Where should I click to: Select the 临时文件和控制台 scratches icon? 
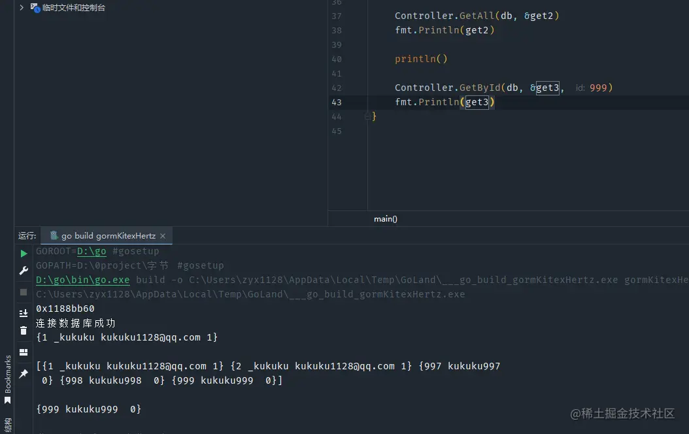(35, 7)
